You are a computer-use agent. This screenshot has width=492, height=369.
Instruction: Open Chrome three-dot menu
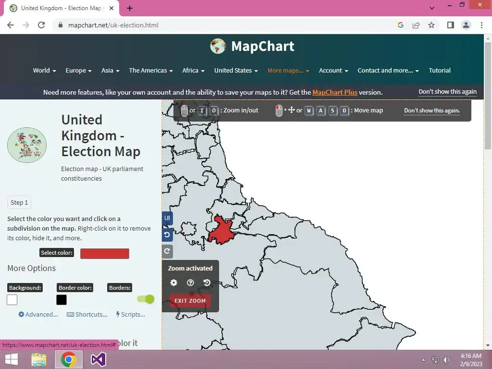click(x=481, y=25)
